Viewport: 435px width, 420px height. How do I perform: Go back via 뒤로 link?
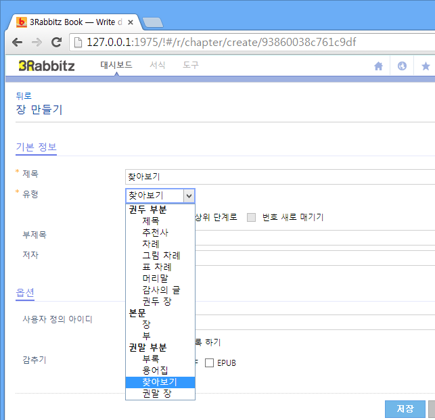(x=24, y=96)
